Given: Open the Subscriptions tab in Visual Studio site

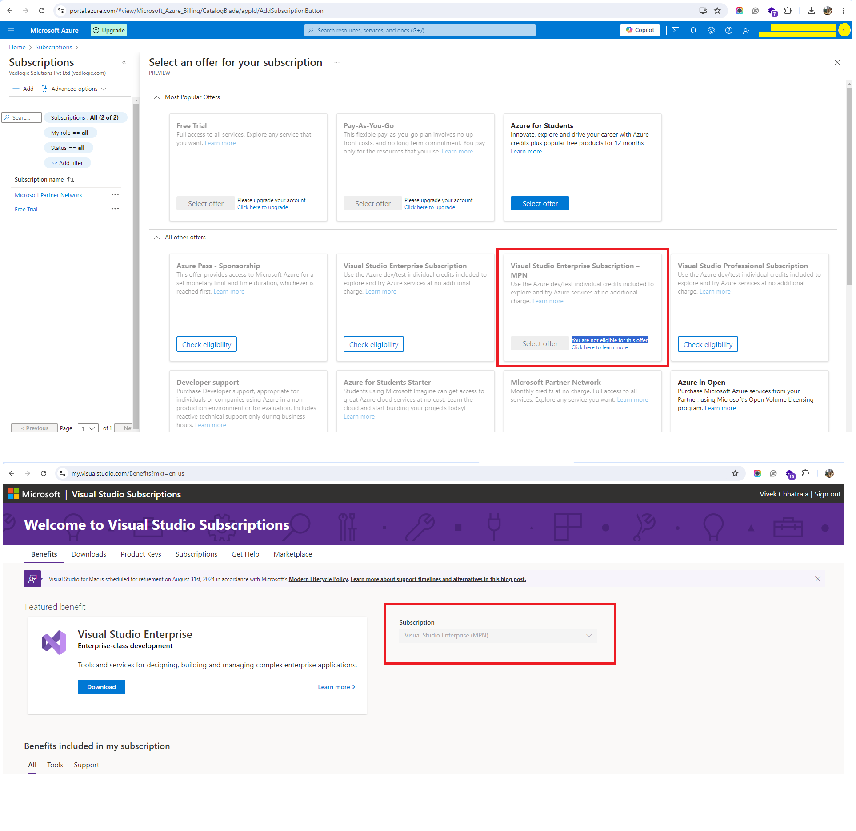Looking at the screenshot, I should (196, 554).
